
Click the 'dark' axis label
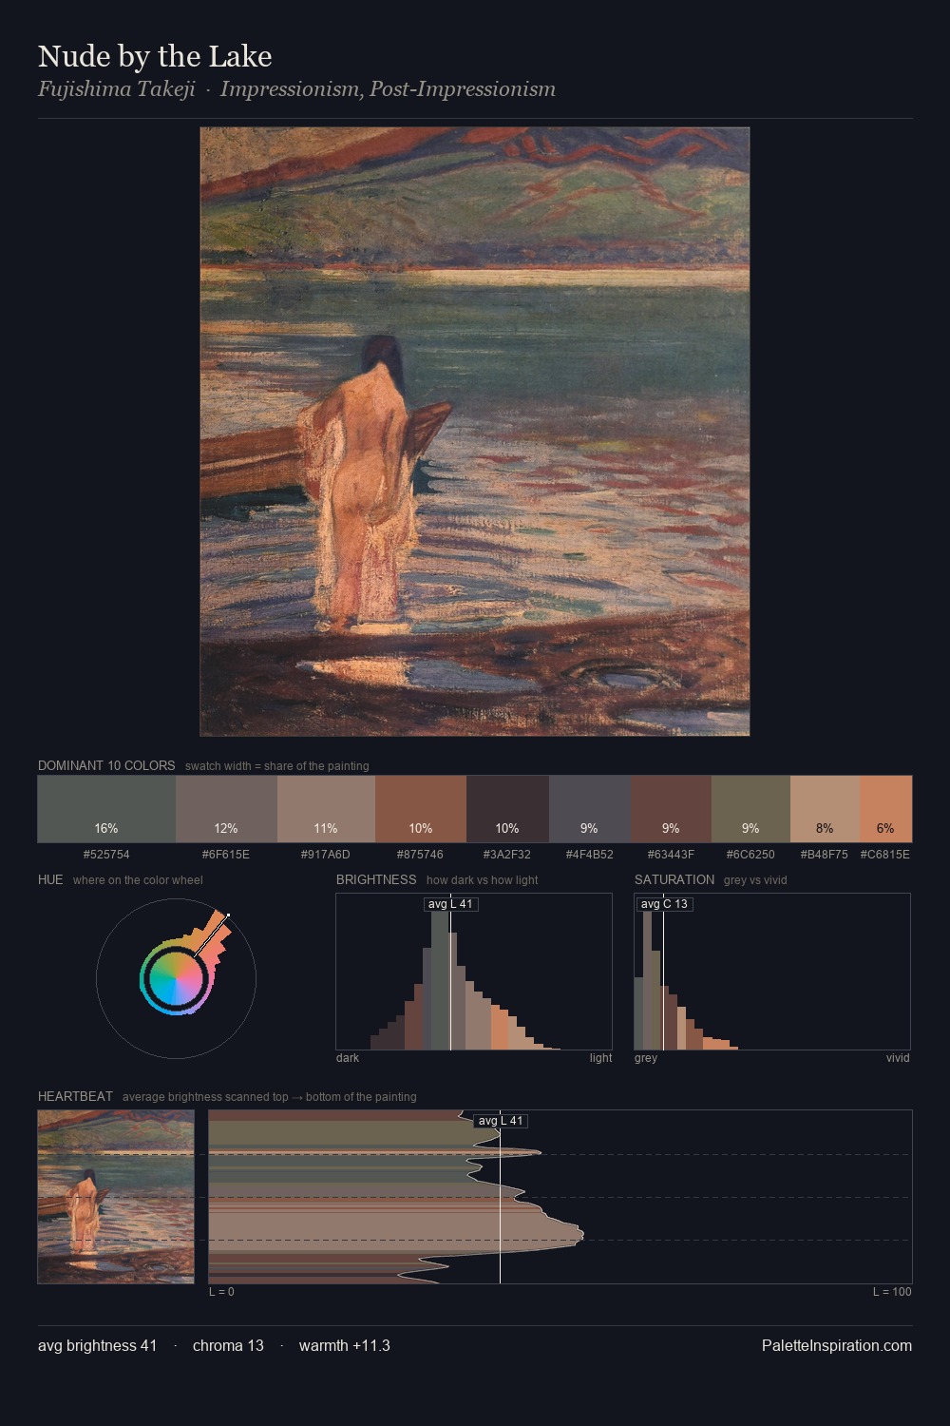[348, 1058]
